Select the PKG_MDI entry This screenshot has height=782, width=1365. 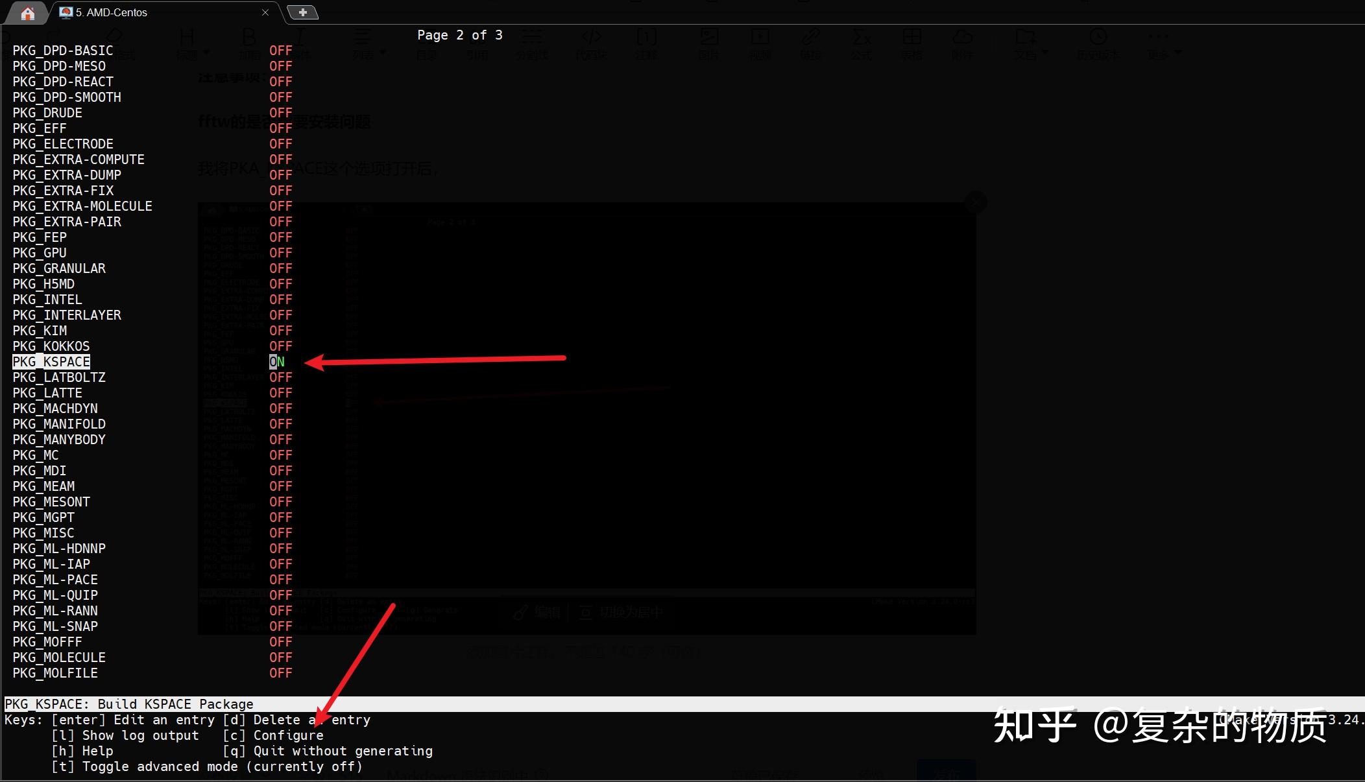click(x=40, y=471)
